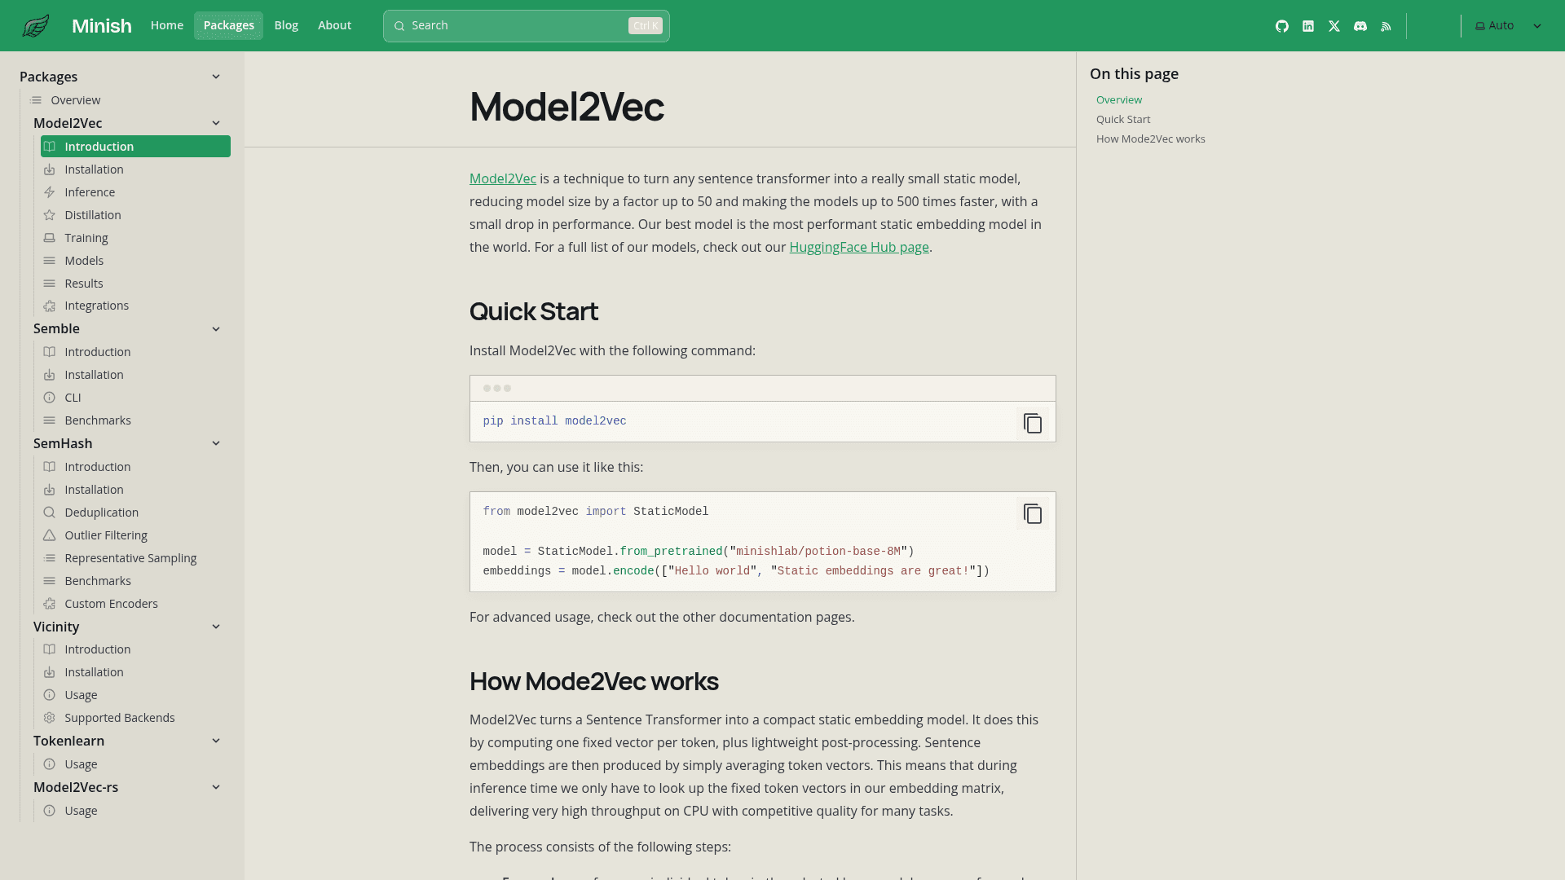
Task: Focus the Search input field
Action: tap(527, 26)
